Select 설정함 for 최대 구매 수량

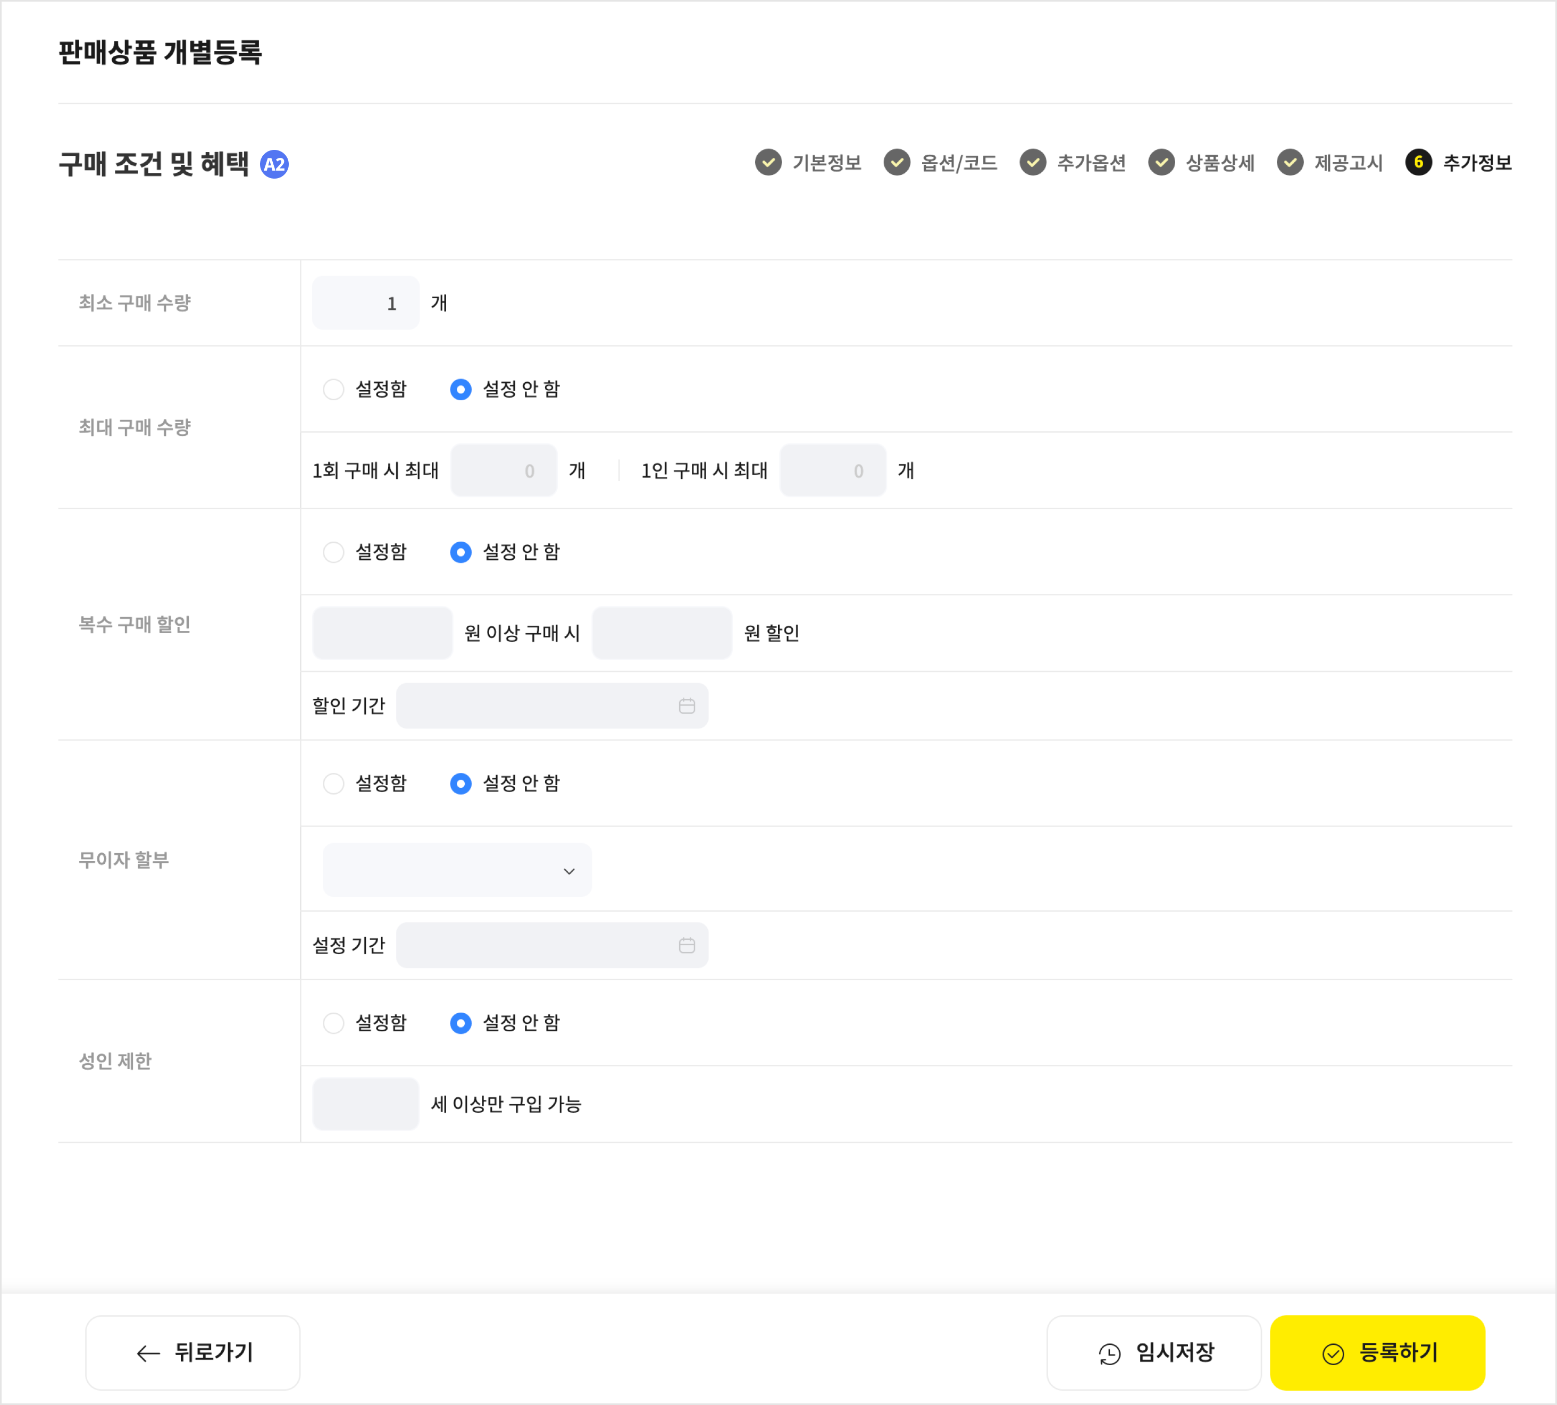click(333, 389)
